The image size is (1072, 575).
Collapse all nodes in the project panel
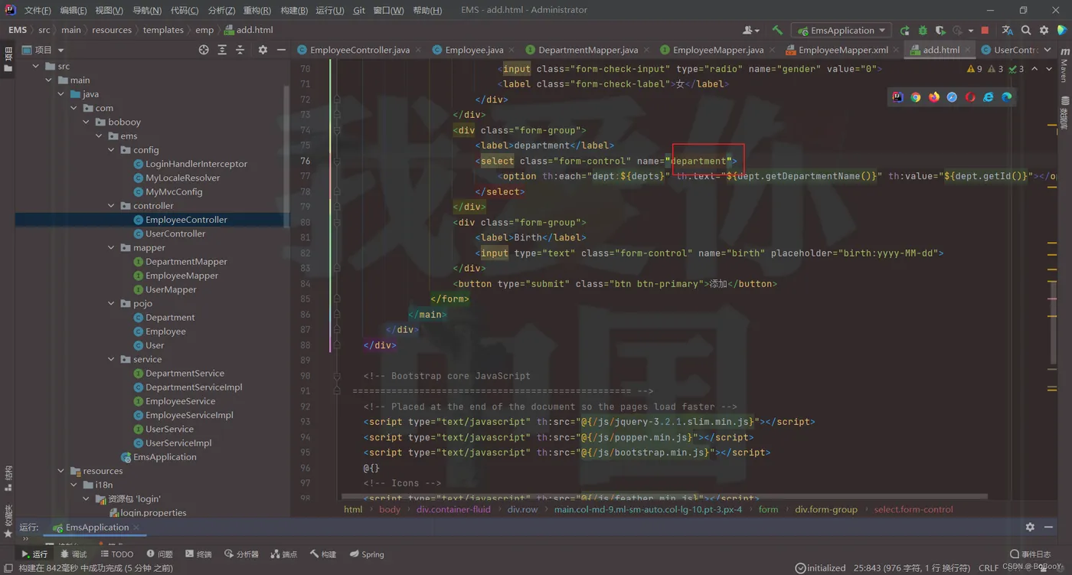point(240,50)
